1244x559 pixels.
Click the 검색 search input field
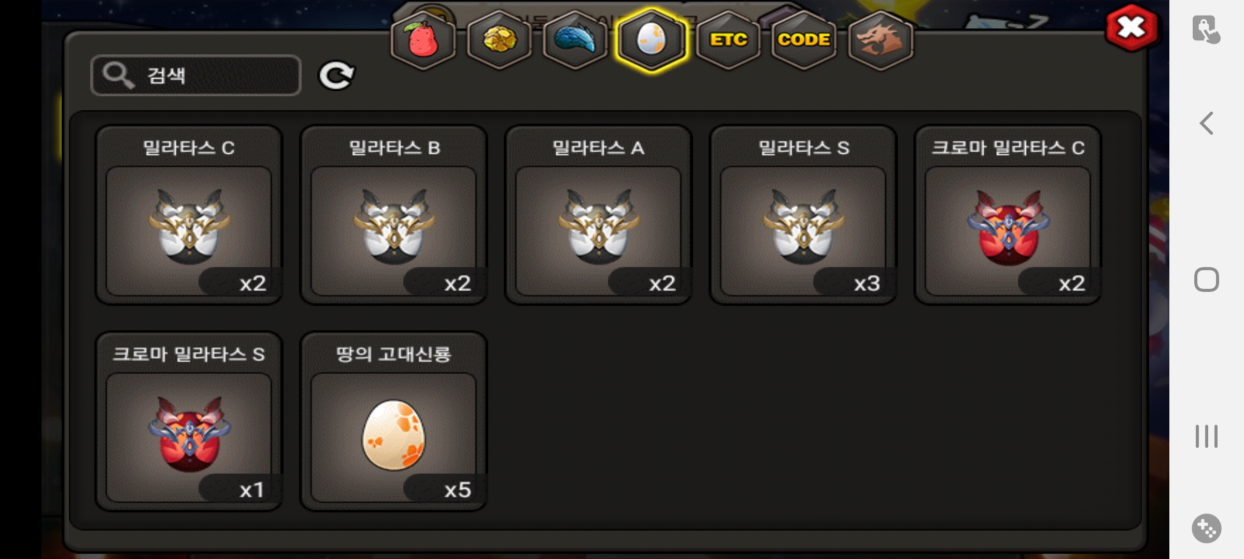(196, 76)
